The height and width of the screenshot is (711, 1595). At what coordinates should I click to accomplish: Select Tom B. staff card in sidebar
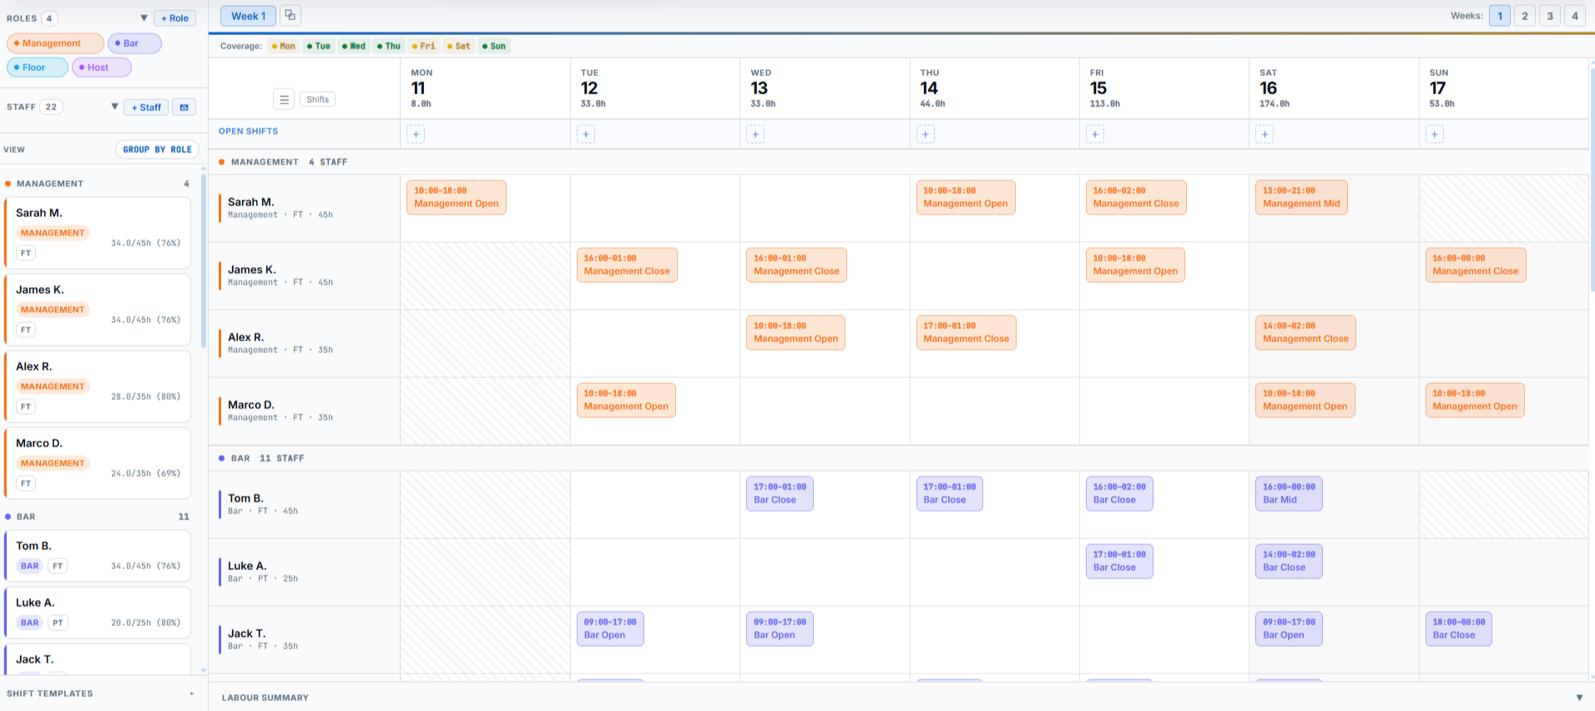click(98, 556)
